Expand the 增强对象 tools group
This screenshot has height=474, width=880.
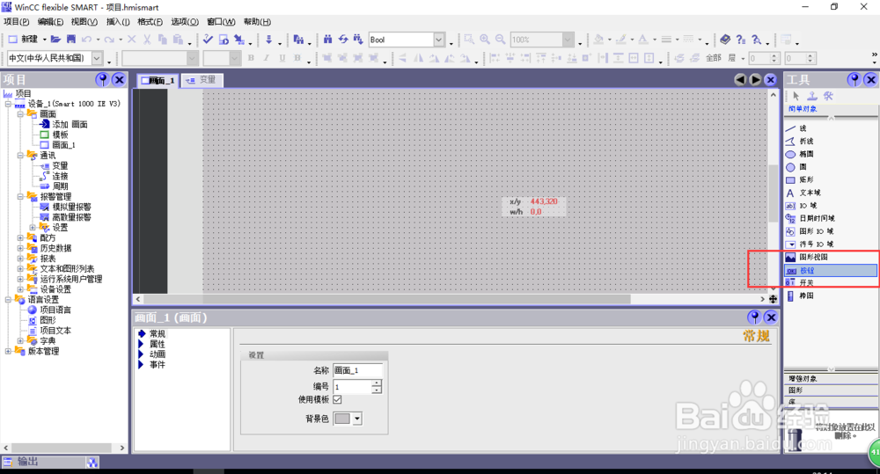(x=831, y=379)
